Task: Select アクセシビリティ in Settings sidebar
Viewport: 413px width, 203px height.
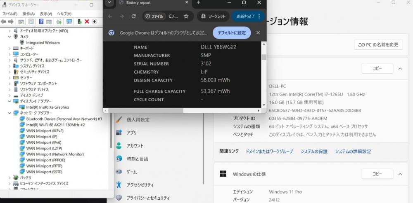Action: tap(140, 185)
